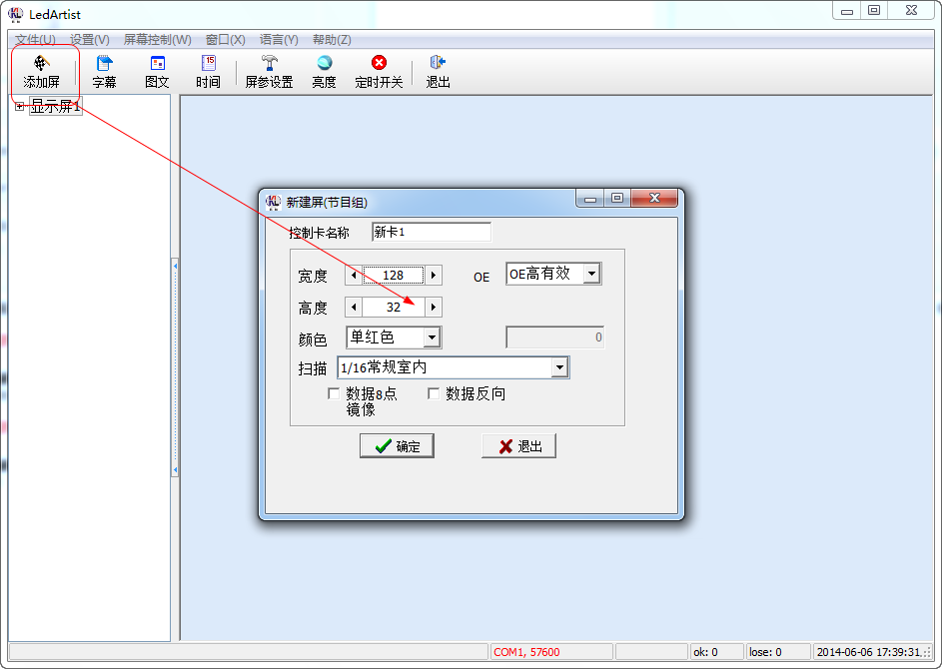This screenshot has width=942, height=669.
Task: Click the left panel splitter handle
Action: pyautogui.click(x=175, y=367)
